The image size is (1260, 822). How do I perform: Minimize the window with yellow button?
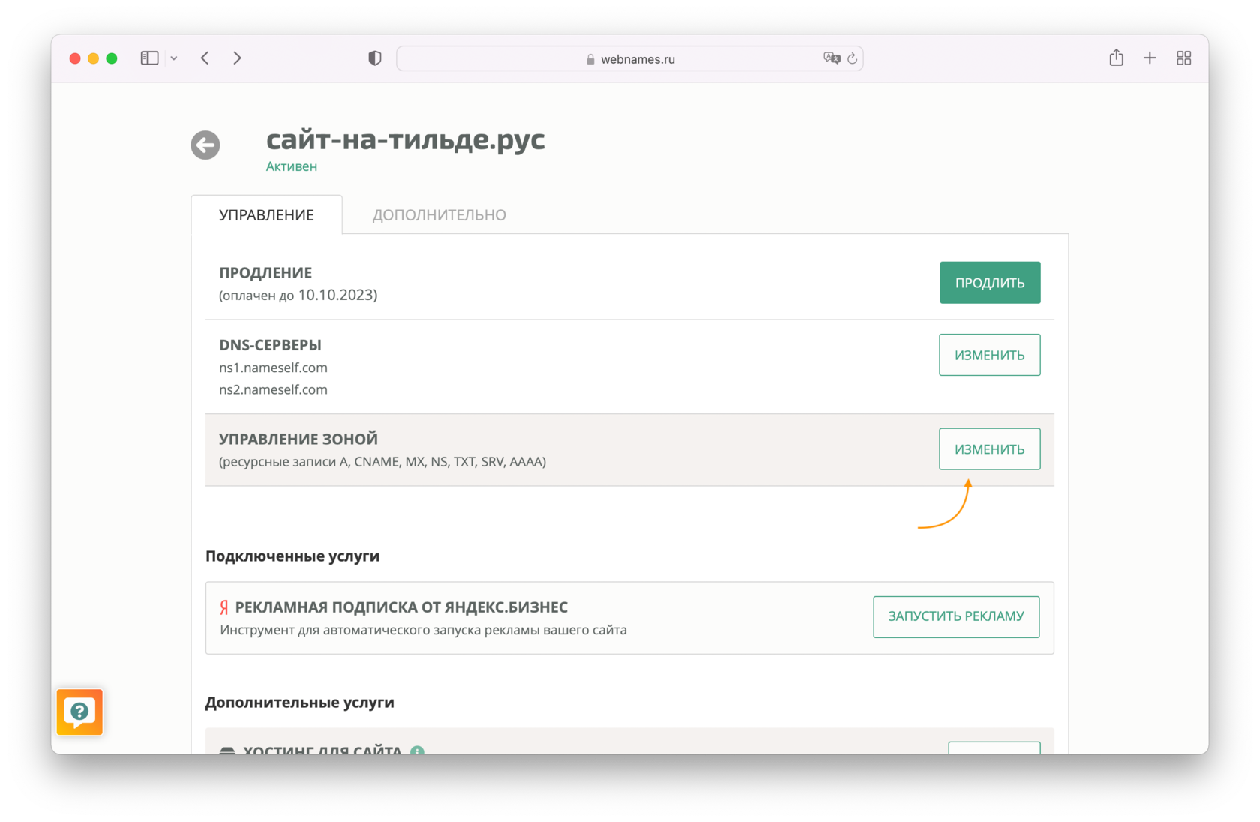pos(93,58)
